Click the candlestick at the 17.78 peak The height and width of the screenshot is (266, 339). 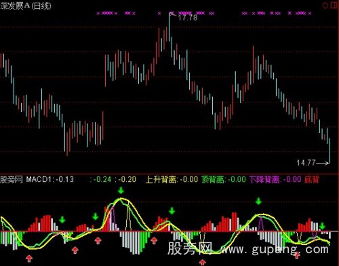(x=169, y=26)
